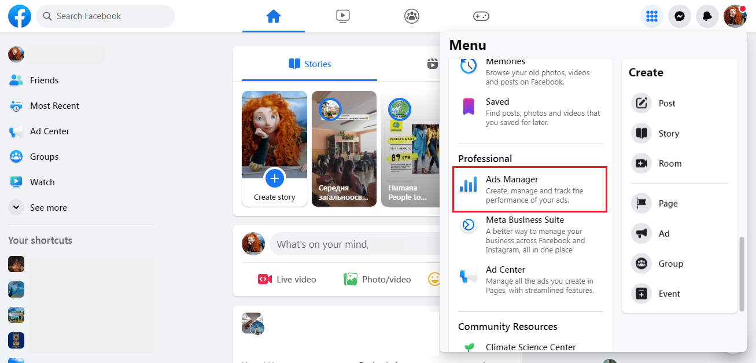Open the Humana People to story
The width and height of the screenshot is (756, 363).
[410, 149]
